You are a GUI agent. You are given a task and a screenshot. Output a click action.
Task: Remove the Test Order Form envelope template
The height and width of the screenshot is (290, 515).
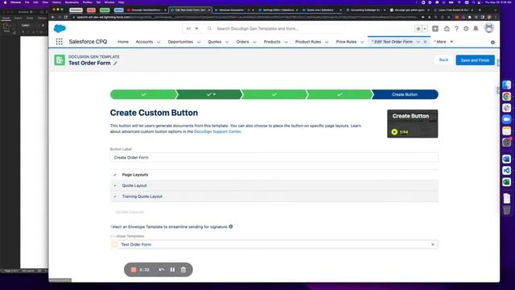click(433, 244)
